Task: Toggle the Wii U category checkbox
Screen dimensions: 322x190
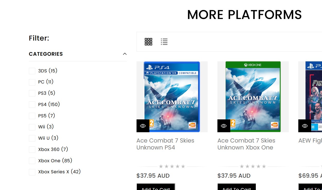Action: pos(32,138)
